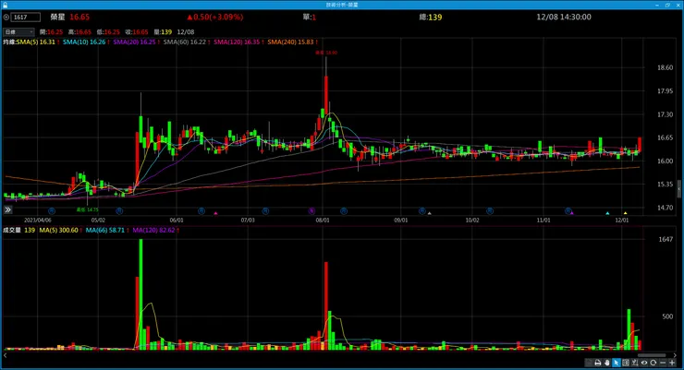
Task: Click the total volume 總:139 text
Action: [431, 17]
